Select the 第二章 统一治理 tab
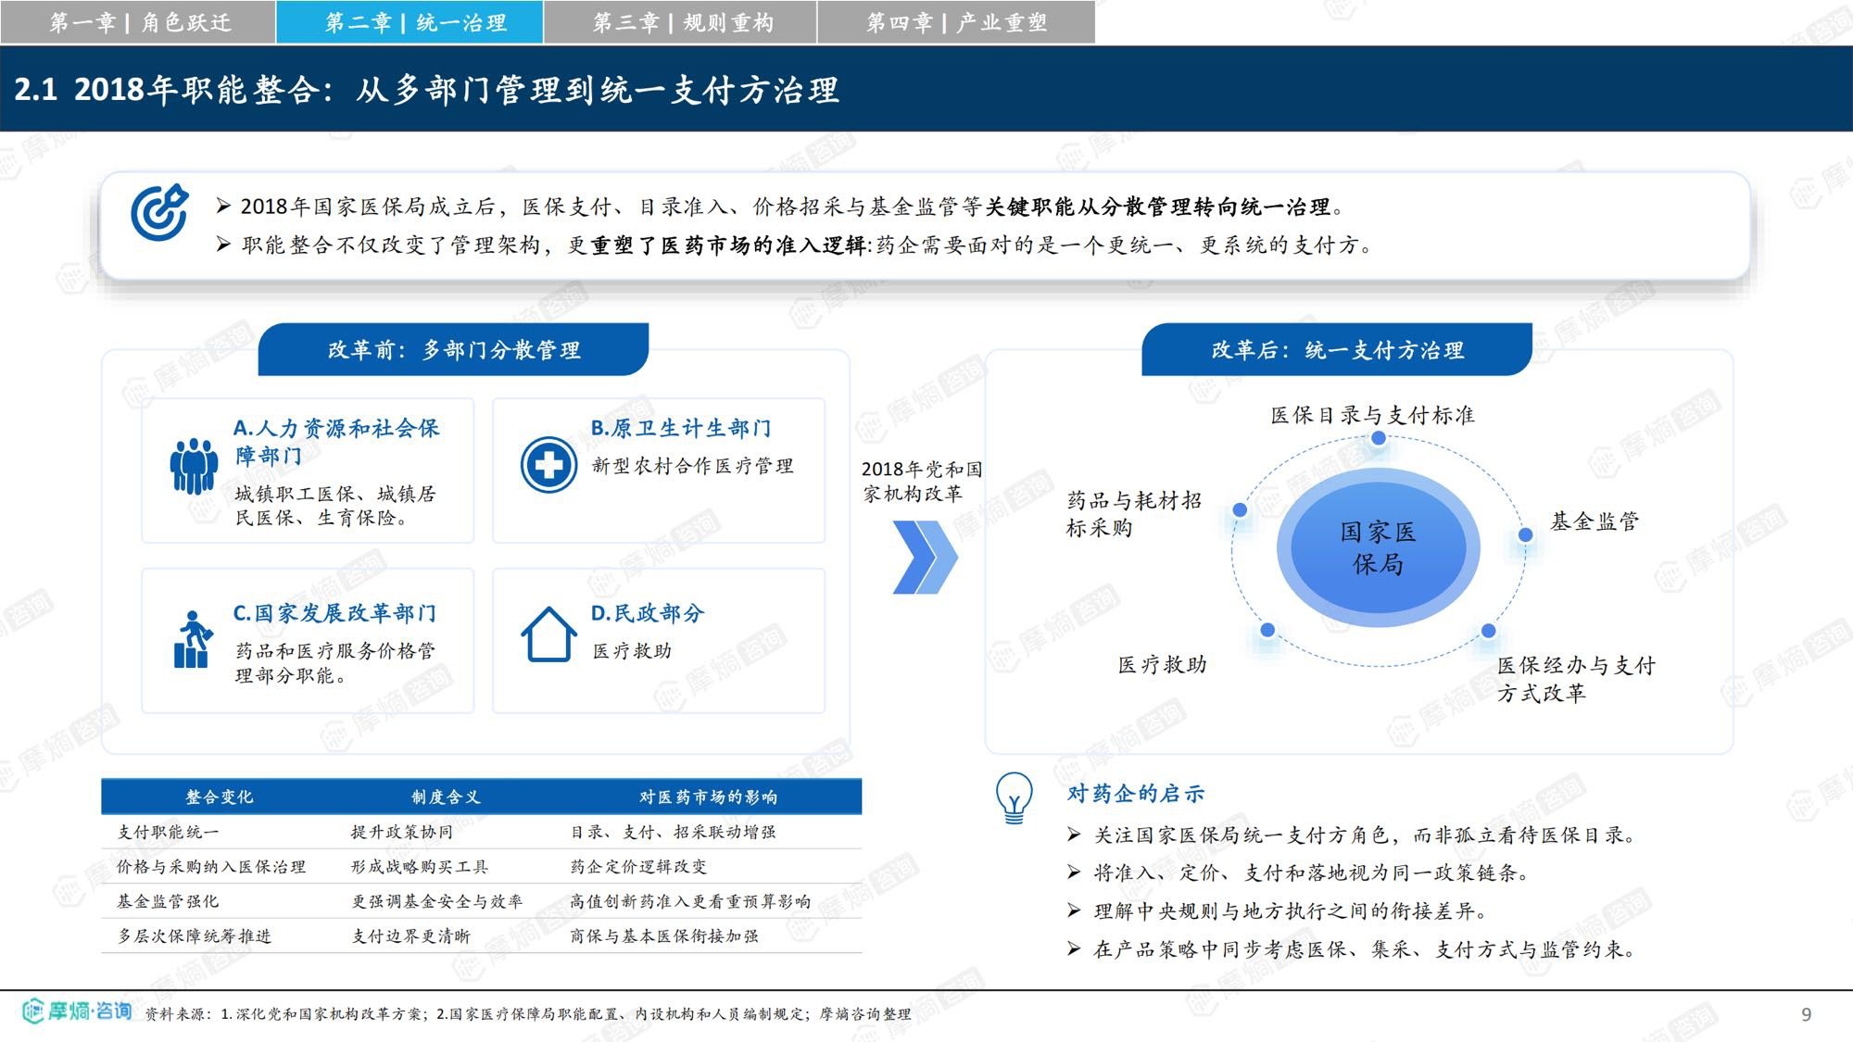This screenshot has height=1042, width=1853. tap(410, 22)
